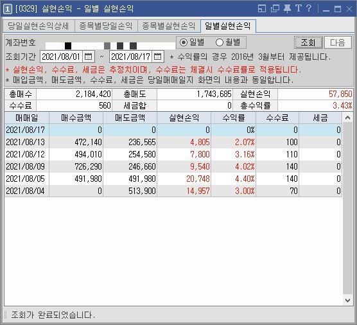Open font size setting via T icon
The height and width of the screenshot is (325, 357).
299,8
